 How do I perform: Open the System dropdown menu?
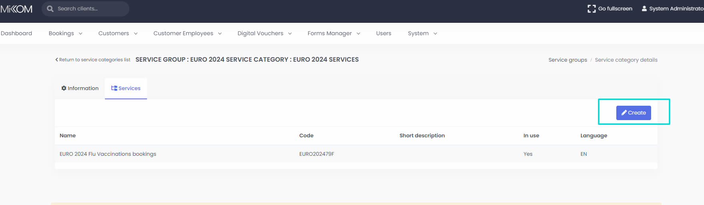point(422,33)
